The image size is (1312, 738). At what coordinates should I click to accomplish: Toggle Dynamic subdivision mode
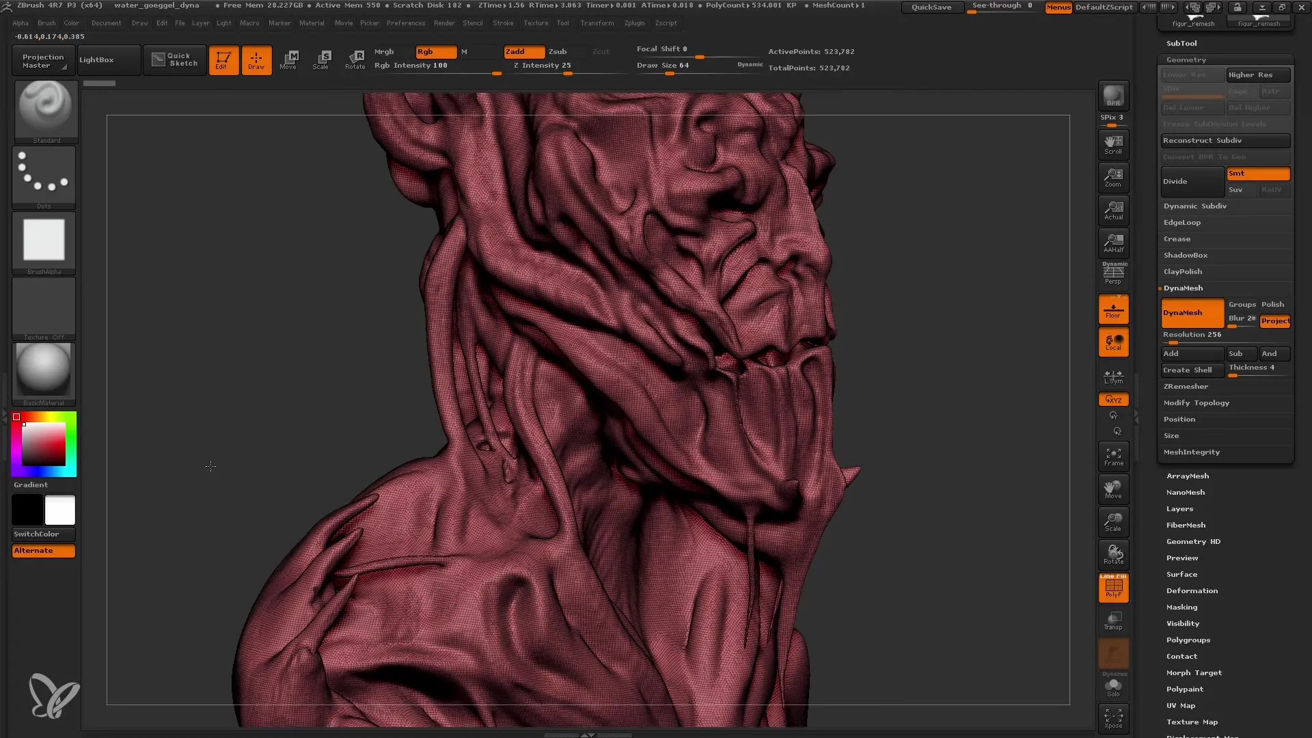(1194, 206)
